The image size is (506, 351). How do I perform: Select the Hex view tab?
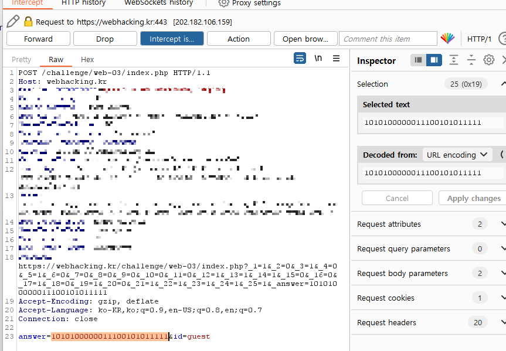(x=87, y=60)
